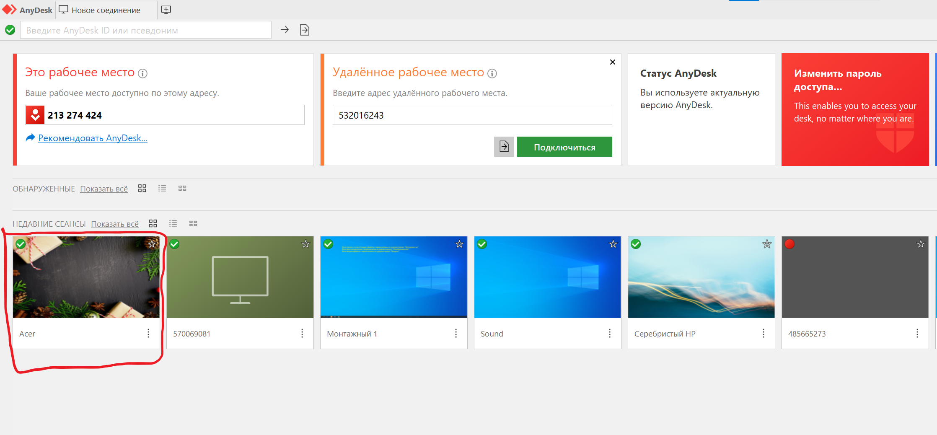
Task: Select large tile view for Недавние сеансы
Action: (153, 223)
